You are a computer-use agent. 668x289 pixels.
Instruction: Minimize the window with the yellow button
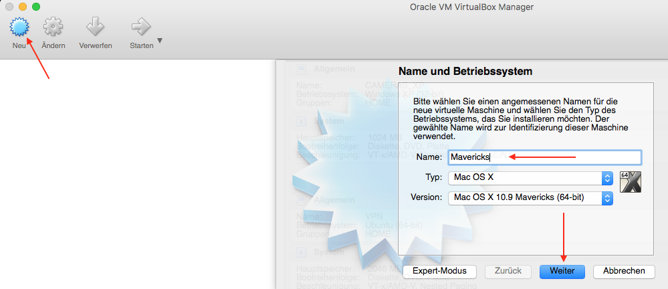pos(23,7)
